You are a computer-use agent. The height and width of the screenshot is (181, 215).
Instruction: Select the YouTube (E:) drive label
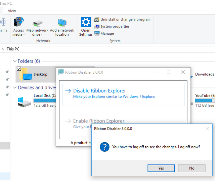click(205, 96)
